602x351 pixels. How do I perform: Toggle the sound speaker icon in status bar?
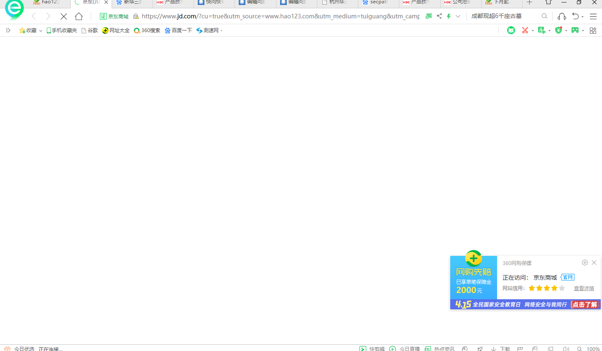pos(566,348)
